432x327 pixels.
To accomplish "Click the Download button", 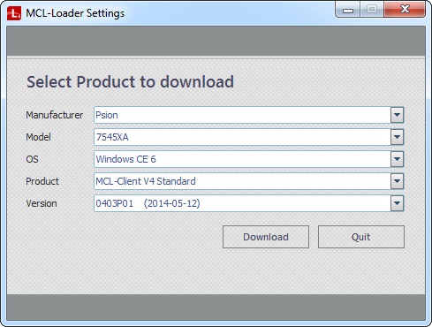I will (266, 237).
